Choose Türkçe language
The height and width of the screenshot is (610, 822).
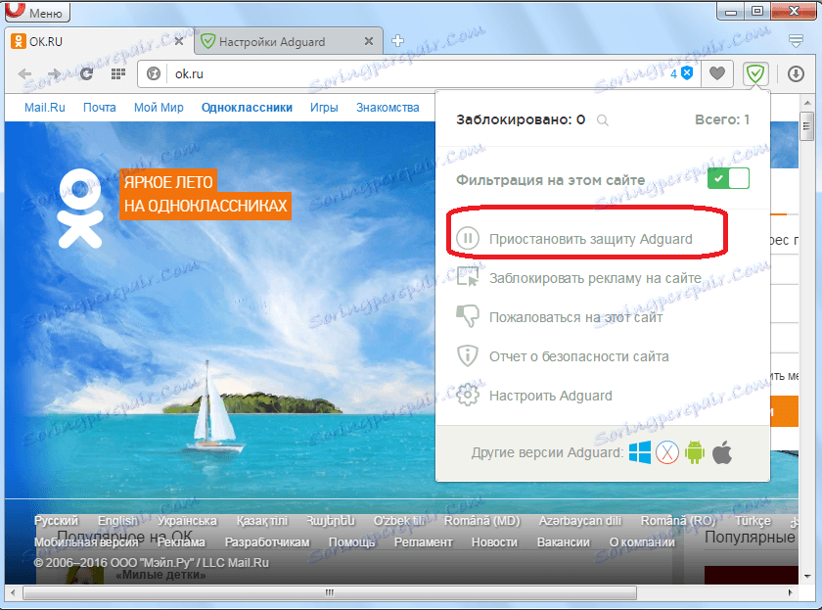coord(753,521)
